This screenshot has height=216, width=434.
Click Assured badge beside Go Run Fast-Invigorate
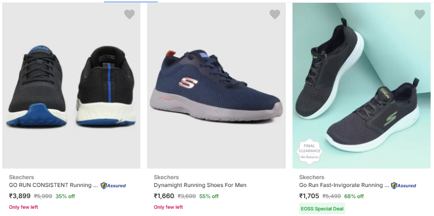coord(404,185)
